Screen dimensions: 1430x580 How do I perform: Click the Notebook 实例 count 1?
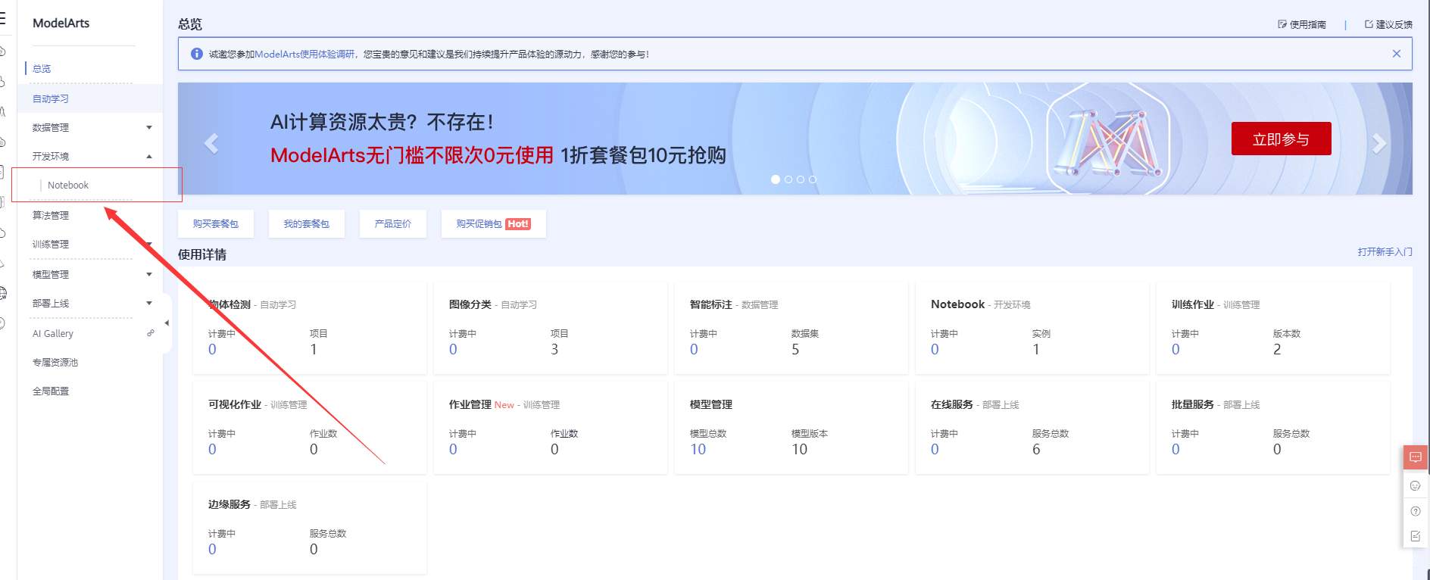click(x=1036, y=349)
